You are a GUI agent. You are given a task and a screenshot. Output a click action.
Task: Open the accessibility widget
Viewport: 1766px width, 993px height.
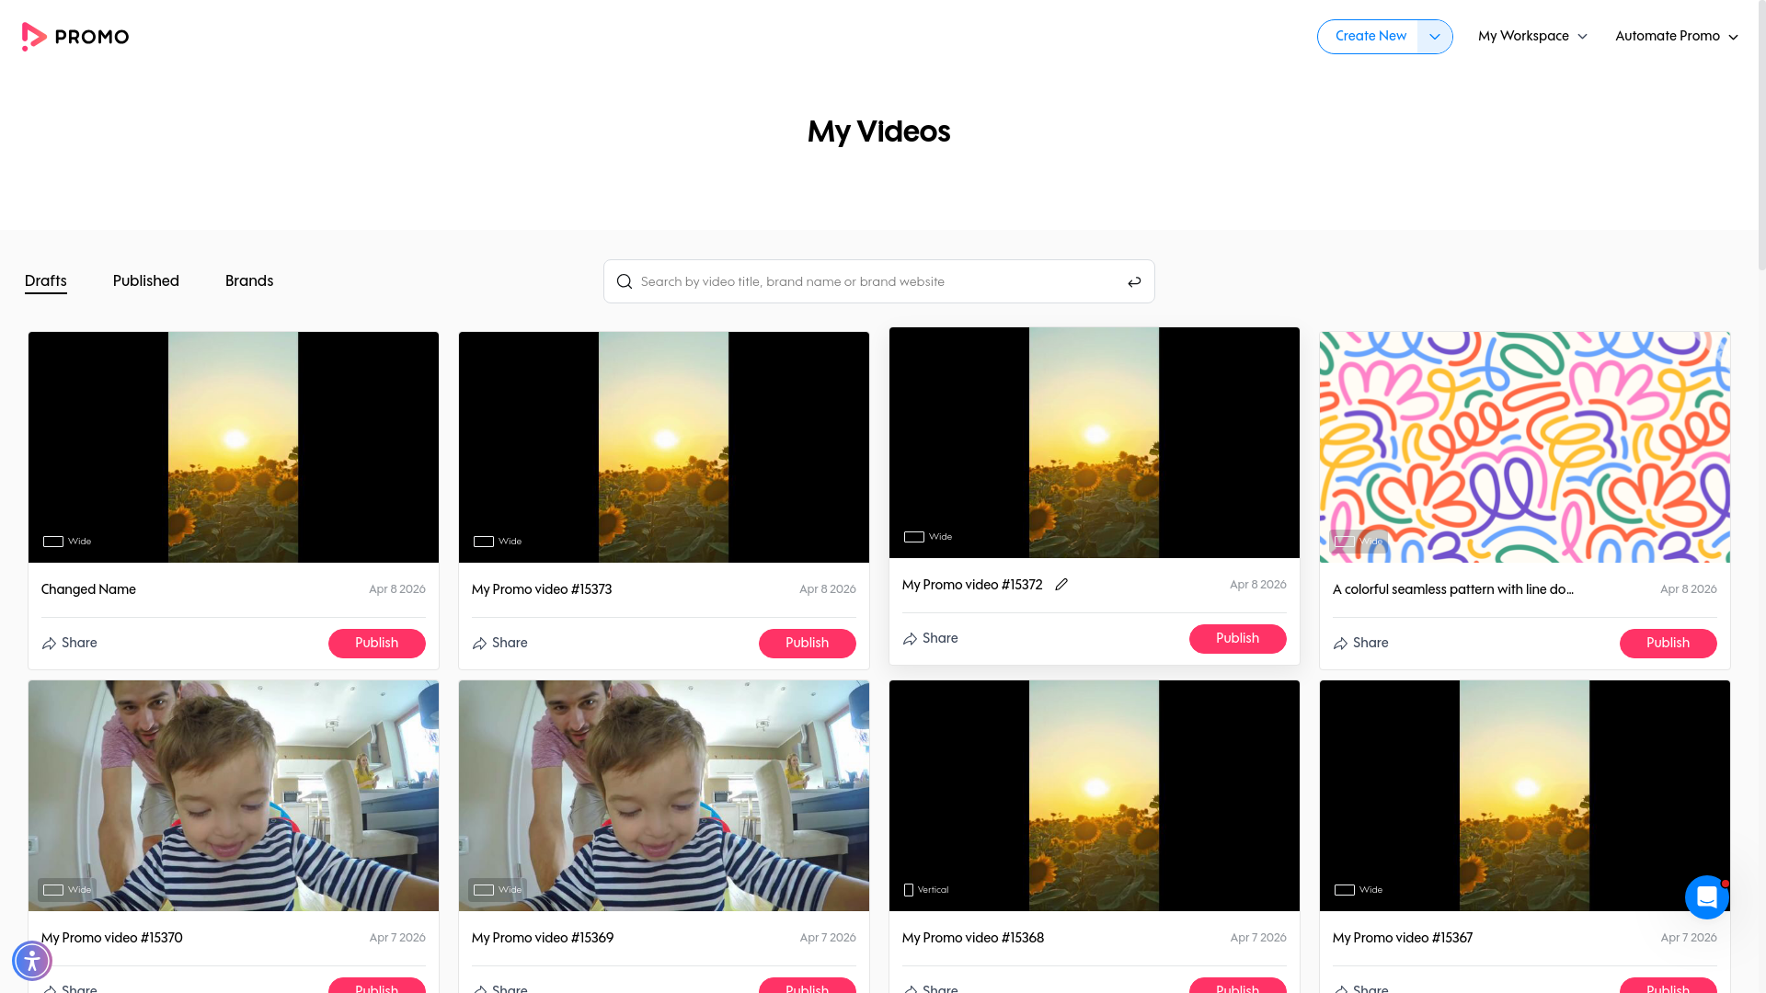(32, 960)
